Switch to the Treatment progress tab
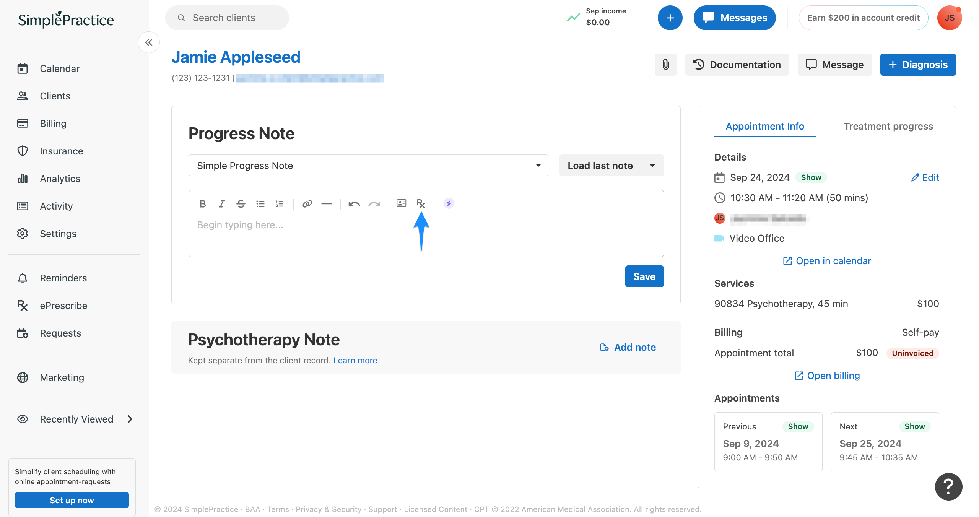The image size is (979, 517). (888, 126)
